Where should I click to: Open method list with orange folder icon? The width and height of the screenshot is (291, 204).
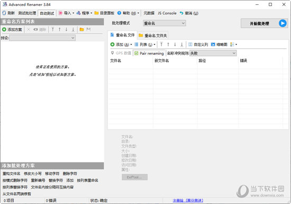pos(81,30)
